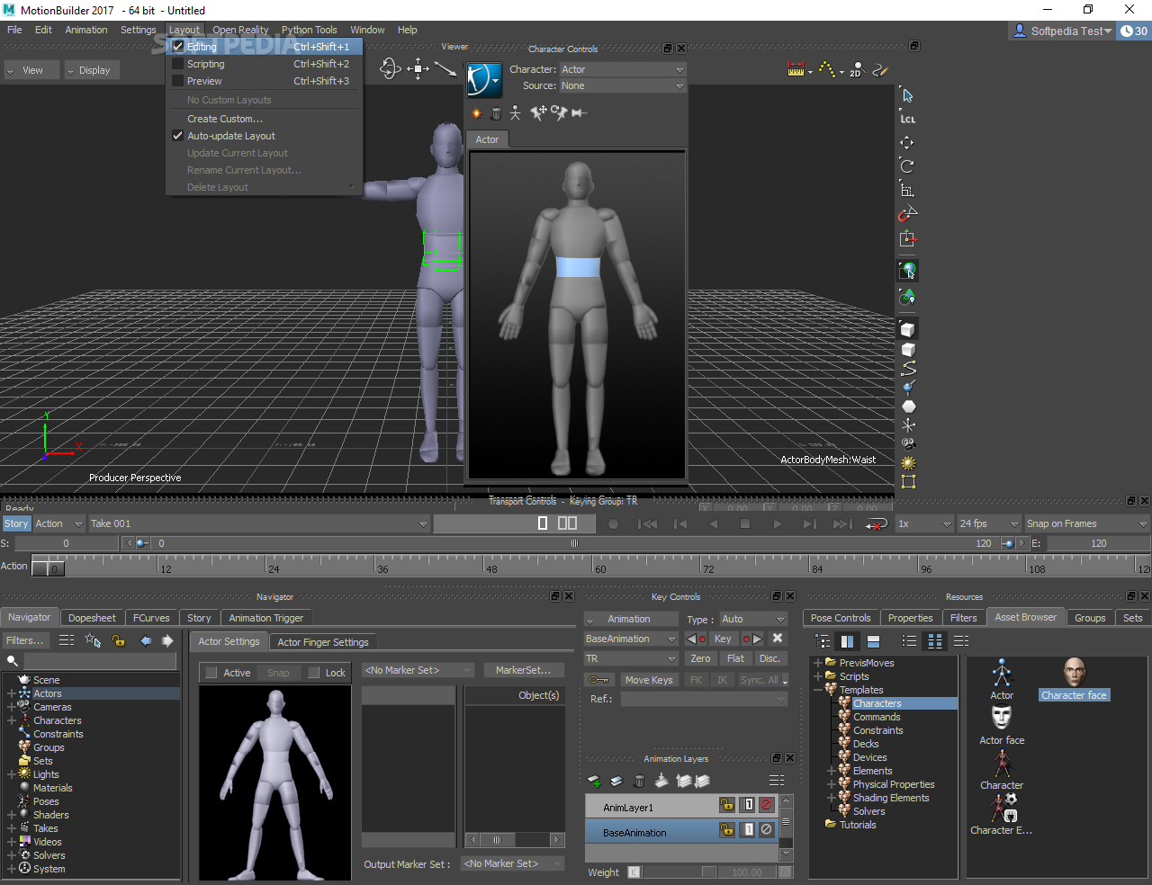Add a new animation layer
Viewport: 1152px width, 885px height.
[594, 781]
